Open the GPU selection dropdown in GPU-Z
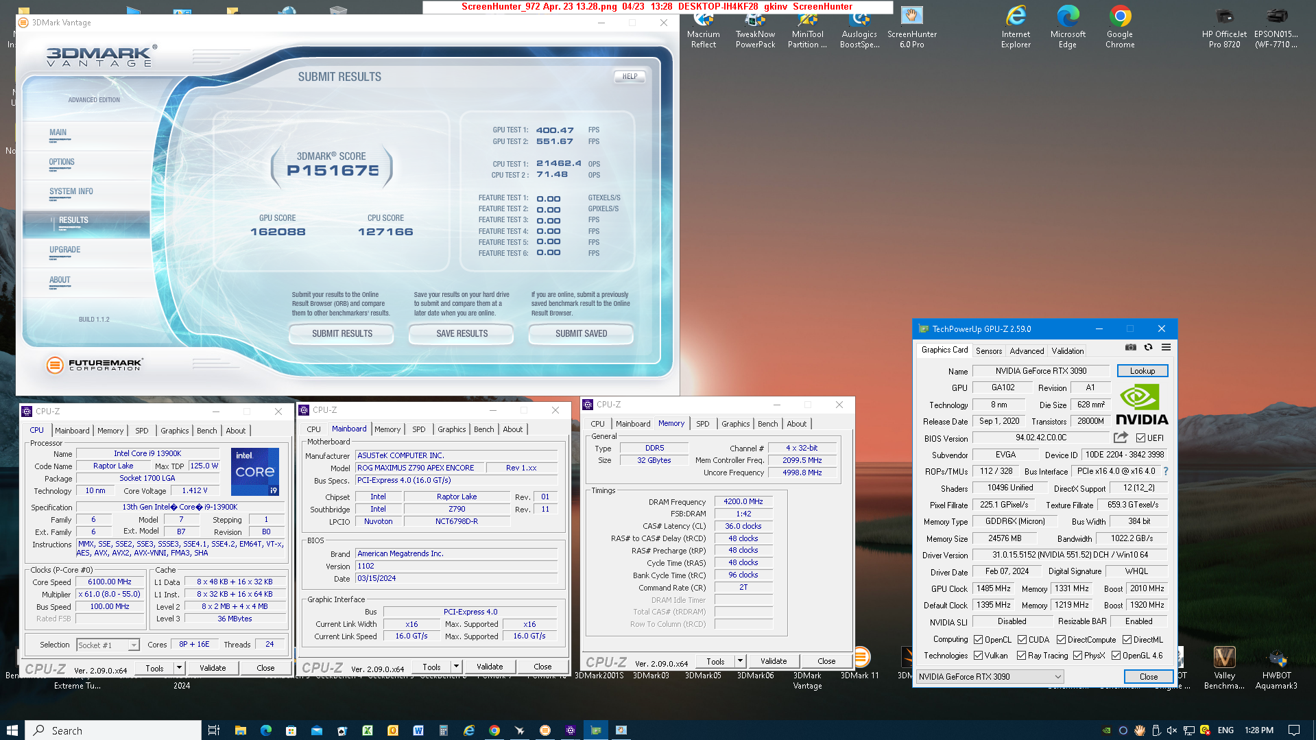The height and width of the screenshot is (740, 1316). (x=990, y=677)
